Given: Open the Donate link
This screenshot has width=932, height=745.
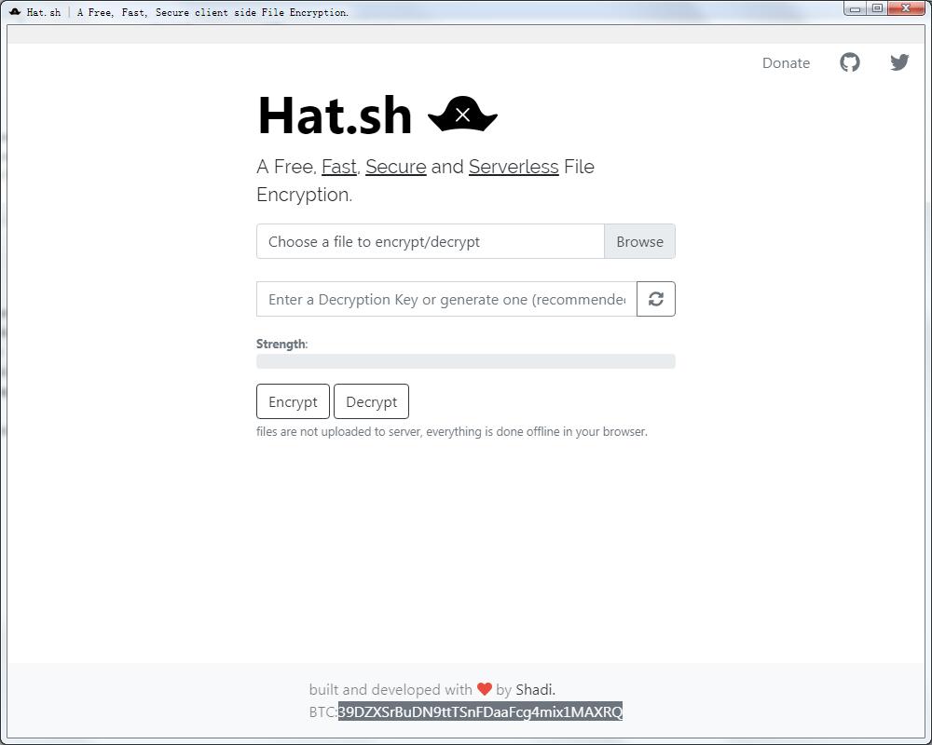Looking at the screenshot, I should (786, 63).
